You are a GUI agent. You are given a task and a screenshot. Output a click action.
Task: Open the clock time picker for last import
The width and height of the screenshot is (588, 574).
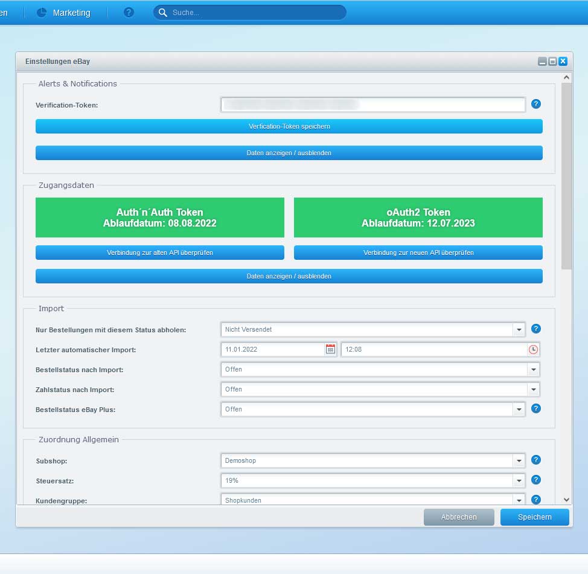[533, 349]
